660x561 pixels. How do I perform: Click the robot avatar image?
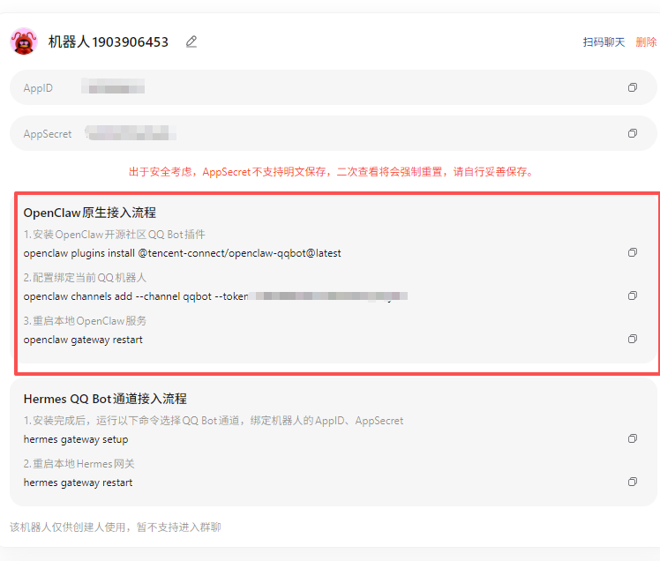coord(24,41)
